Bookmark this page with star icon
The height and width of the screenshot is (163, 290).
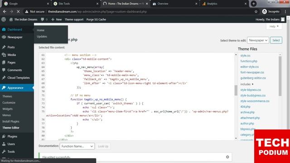click(x=256, y=12)
